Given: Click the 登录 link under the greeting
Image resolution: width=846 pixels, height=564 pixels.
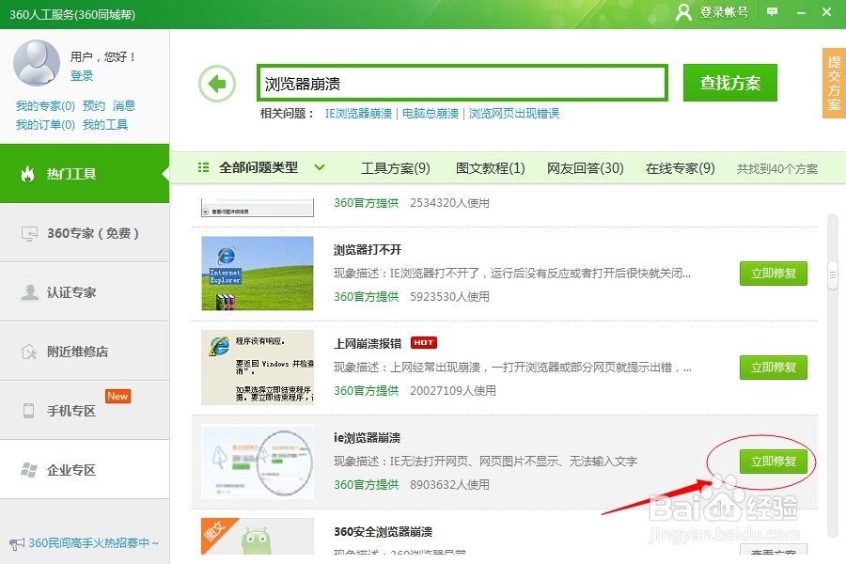Looking at the screenshot, I should click(x=82, y=76).
